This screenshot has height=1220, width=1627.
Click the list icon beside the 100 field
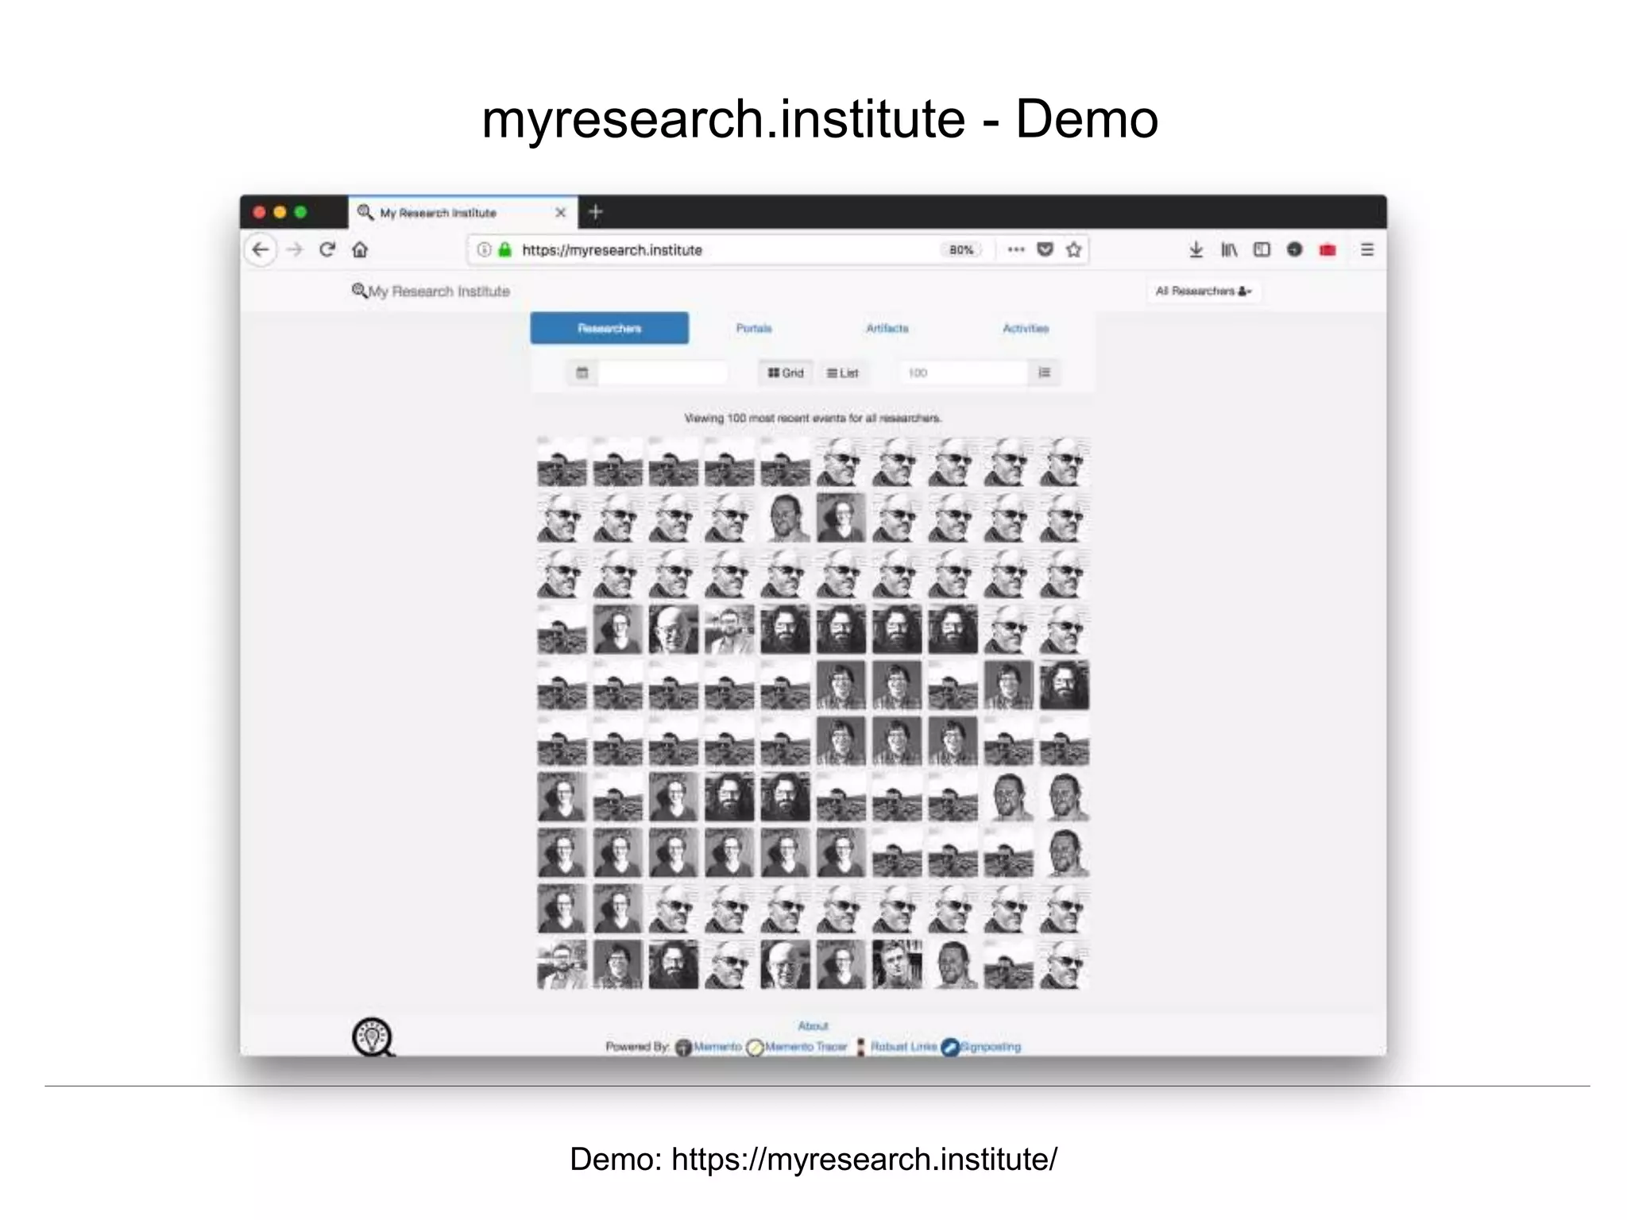(1044, 373)
